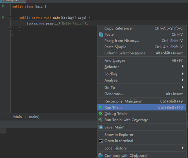Click the terminal icon next to Open in terminal
The image size is (188, 158).
click(x=100, y=141)
